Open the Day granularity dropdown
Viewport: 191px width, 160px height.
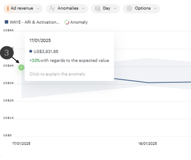[x=105, y=9]
